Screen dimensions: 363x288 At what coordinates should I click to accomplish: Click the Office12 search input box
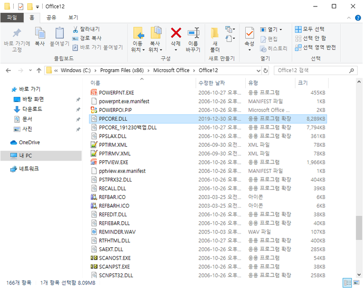click(x=313, y=70)
